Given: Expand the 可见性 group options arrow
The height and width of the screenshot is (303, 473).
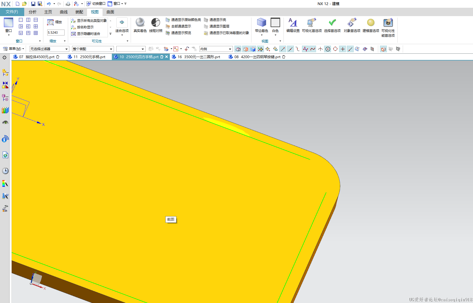Looking at the screenshot, I should tap(128, 41).
